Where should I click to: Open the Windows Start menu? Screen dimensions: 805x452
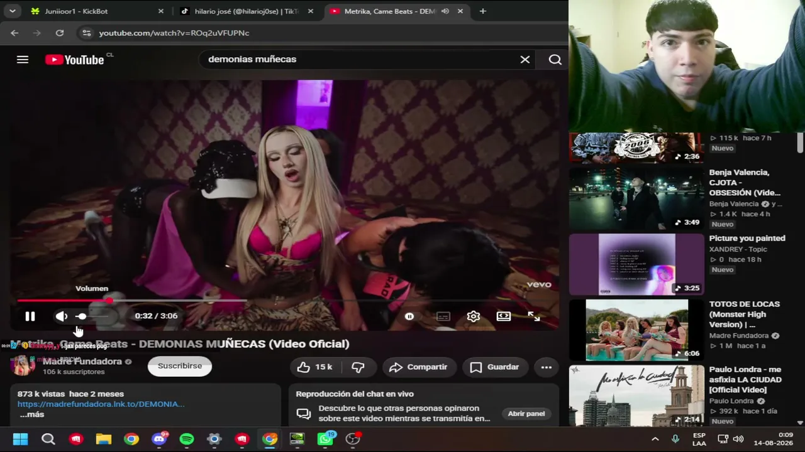pyautogui.click(x=20, y=439)
